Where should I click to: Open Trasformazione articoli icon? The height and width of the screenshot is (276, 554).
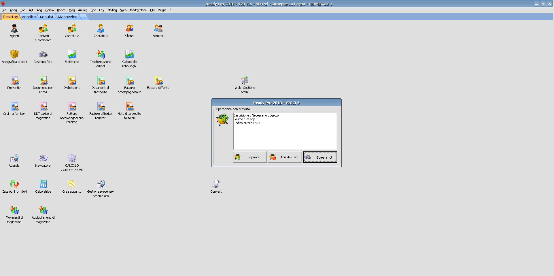click(101, 55)
